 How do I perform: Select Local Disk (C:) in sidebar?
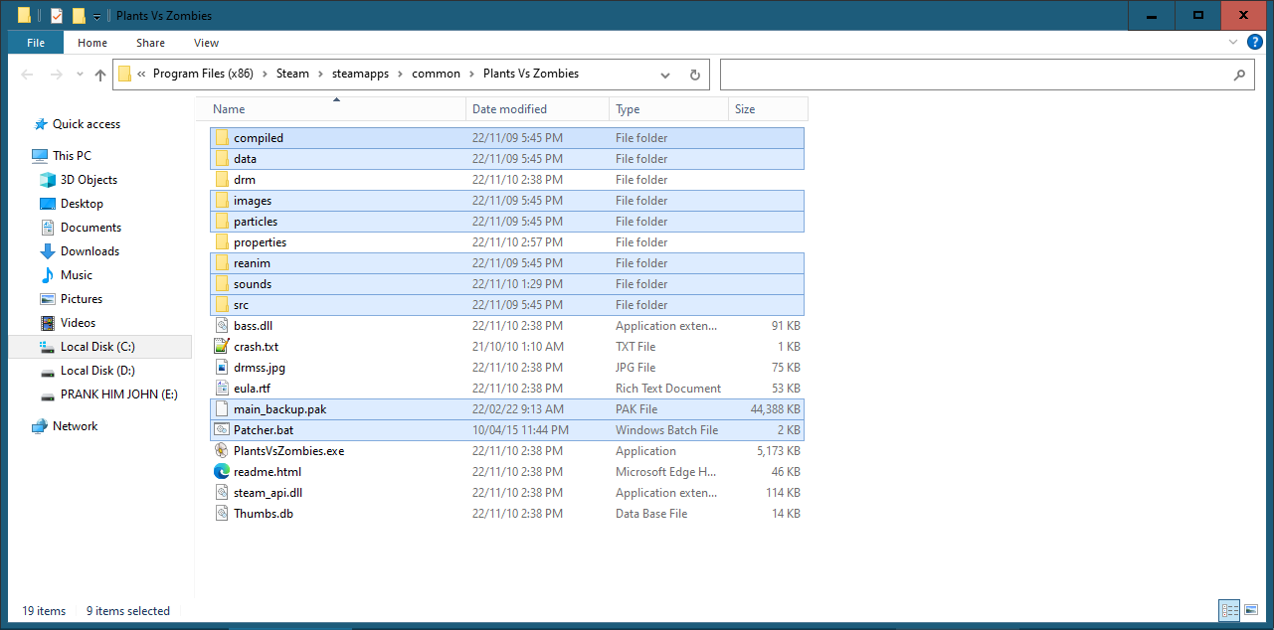pos(99,347)
